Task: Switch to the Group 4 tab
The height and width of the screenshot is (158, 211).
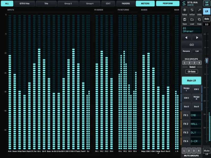Action: [90, 3]
